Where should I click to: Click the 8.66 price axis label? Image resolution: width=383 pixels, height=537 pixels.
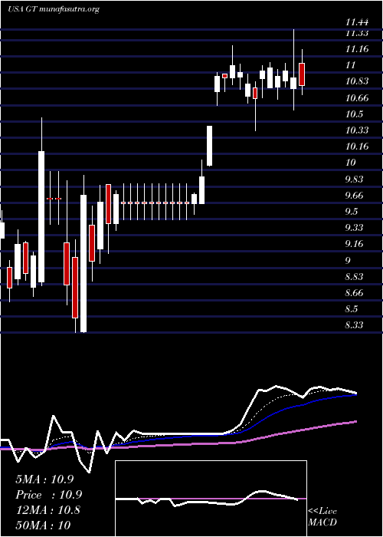(354, 293)
